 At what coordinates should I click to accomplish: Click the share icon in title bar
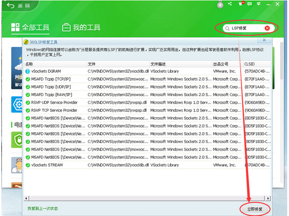point(230,4)
